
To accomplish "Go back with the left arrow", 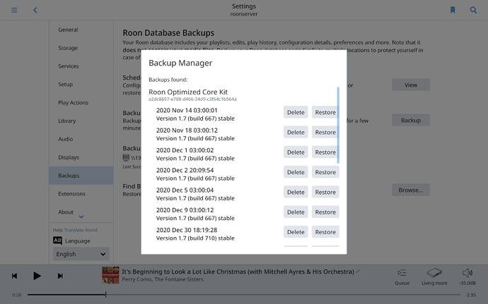I will 35,11.
